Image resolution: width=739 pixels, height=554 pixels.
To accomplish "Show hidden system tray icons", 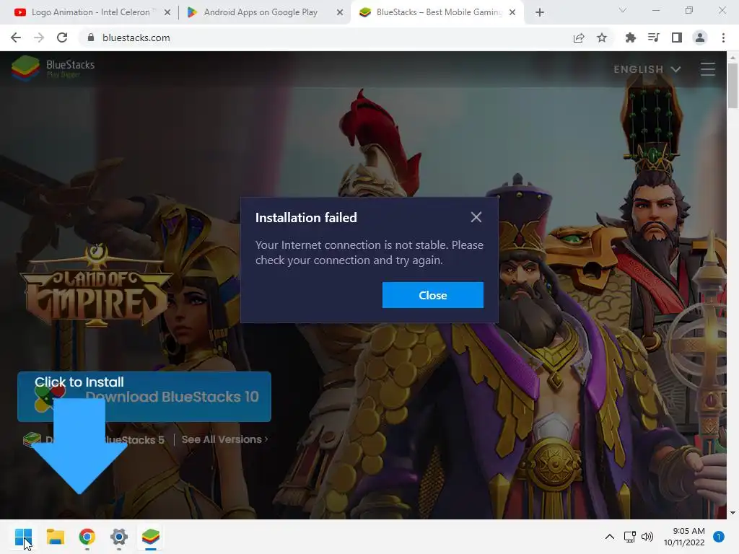I will (x=609, y=537).
